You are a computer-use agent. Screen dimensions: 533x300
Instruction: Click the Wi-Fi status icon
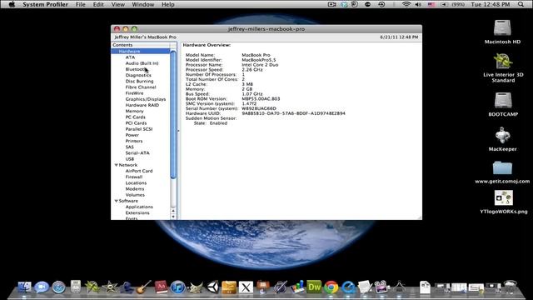coord(406,4)
